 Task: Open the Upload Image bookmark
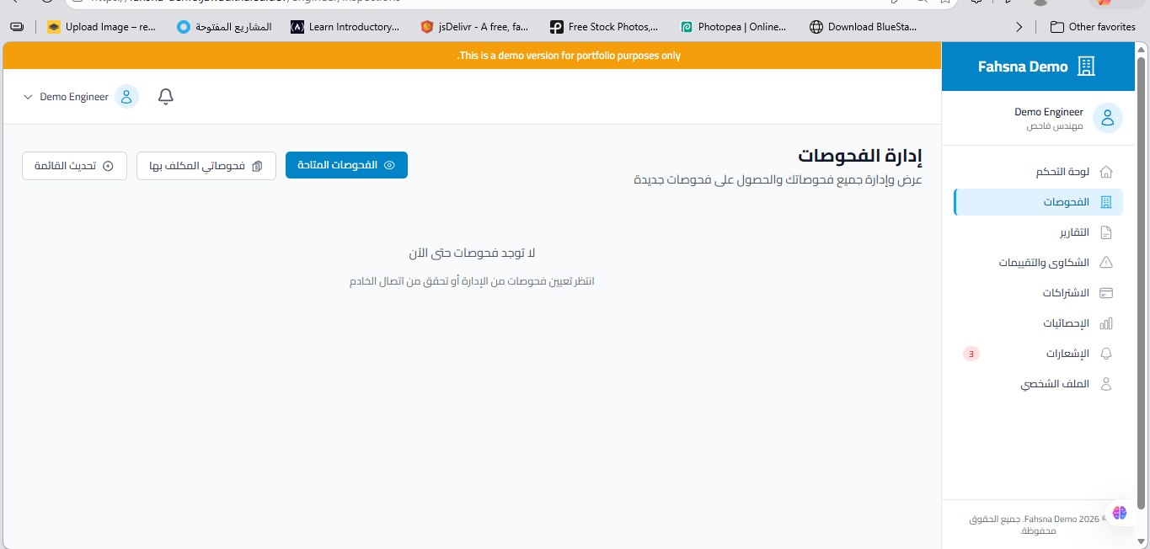pos(101,27)
